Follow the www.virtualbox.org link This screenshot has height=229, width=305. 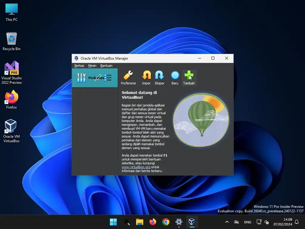pos(136,167)
